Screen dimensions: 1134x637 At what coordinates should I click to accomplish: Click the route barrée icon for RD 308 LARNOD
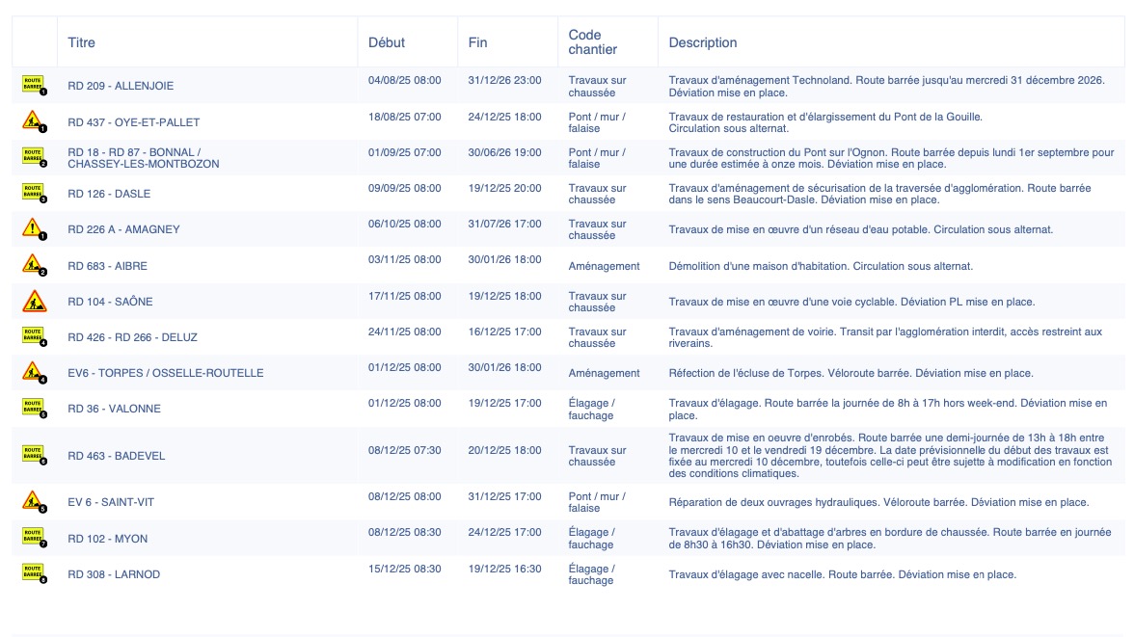(34, 573)
